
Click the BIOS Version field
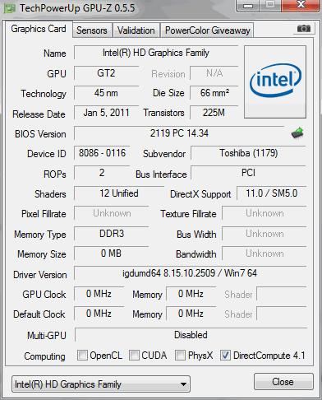coord(179,133)
